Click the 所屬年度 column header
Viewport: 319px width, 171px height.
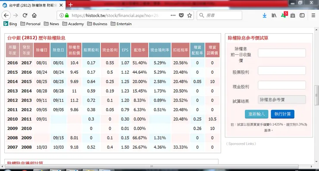click(x=13, y=50)
